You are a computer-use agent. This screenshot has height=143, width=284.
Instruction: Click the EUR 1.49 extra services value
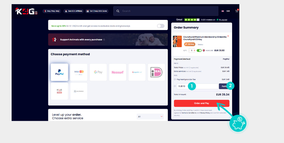[x=226, y=71]
